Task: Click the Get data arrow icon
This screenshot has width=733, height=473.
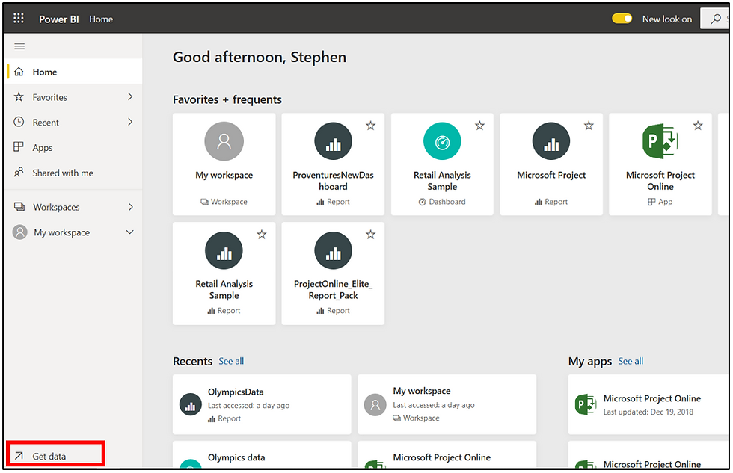Action: click(x=19, y=456)
